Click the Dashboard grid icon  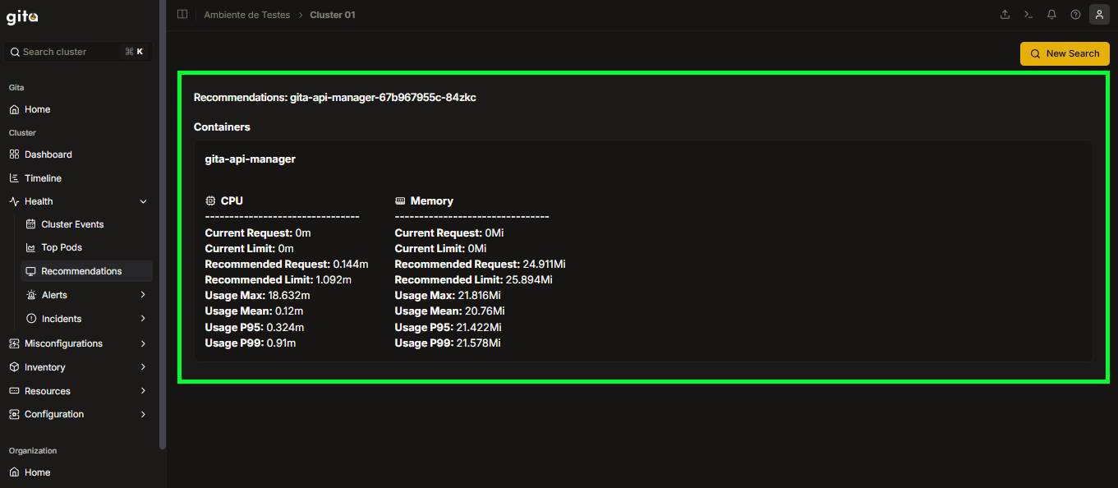point(14,154)
